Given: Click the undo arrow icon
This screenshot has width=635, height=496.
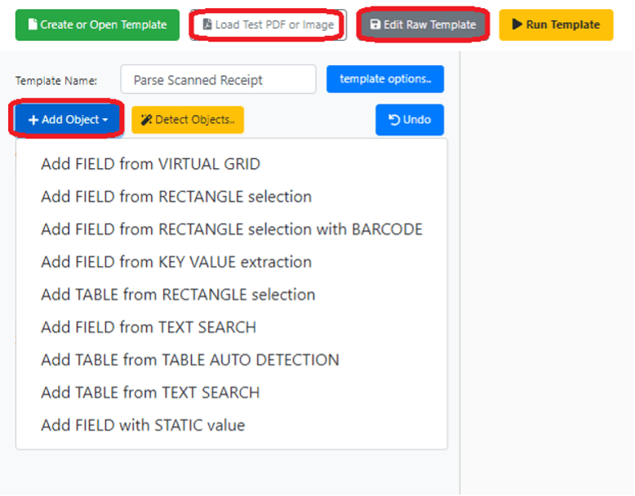Looking at the screenshot, I should point(394,120).
